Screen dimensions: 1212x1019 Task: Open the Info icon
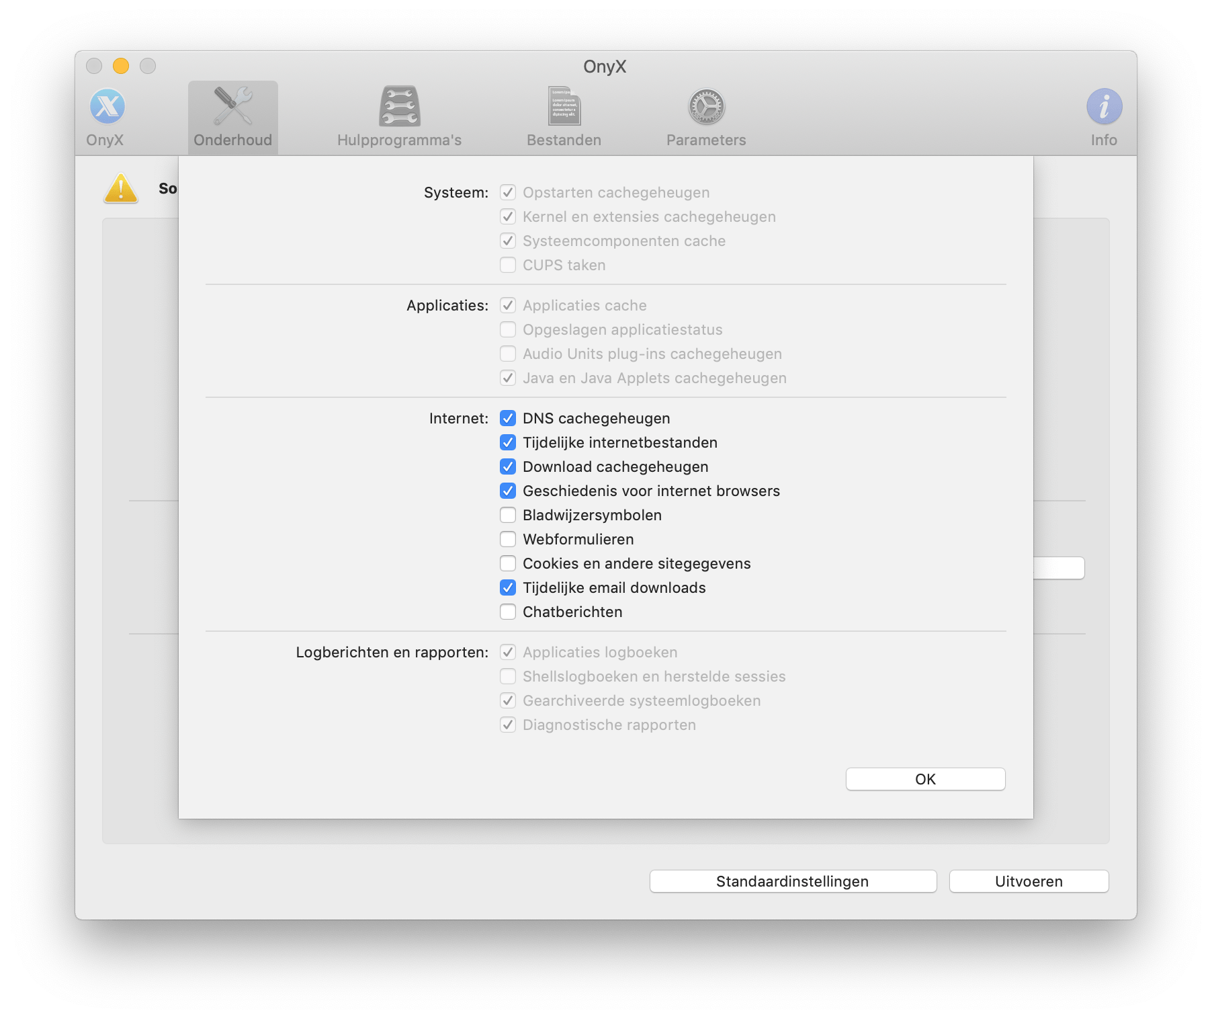[1104, 106]
